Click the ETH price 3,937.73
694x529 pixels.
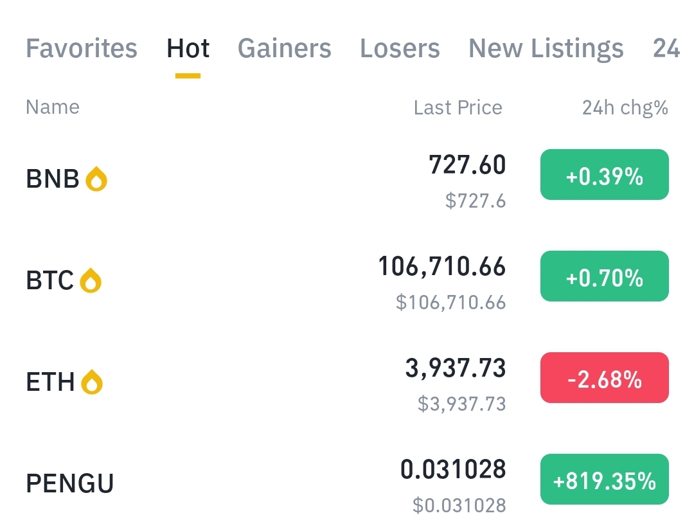point(456,368)
